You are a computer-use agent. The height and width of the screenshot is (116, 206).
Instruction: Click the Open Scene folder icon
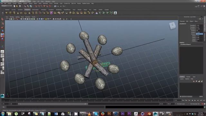coord(17,6)
